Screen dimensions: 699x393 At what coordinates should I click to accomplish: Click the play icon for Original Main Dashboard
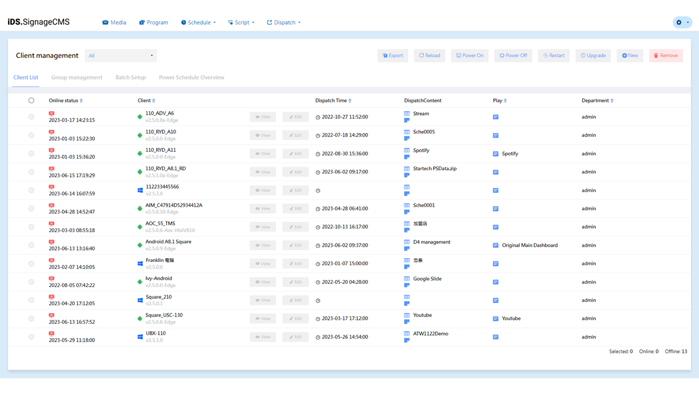pyautogui.click(x=495, y=246)
